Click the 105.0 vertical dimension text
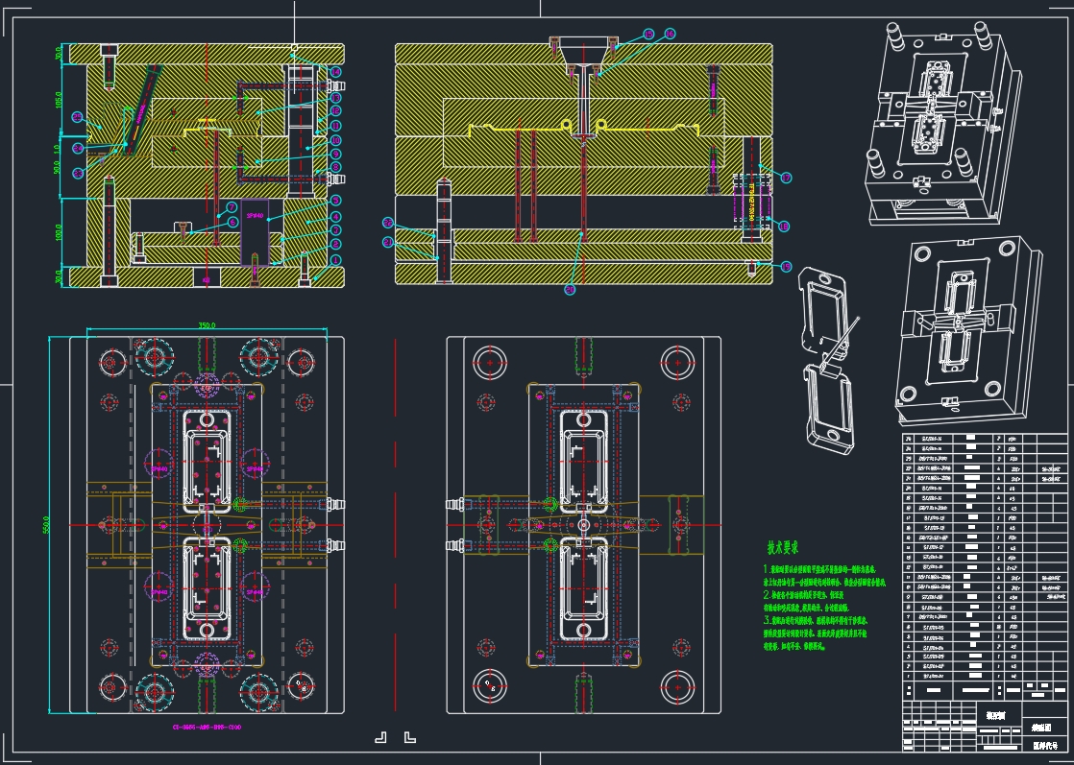Viewport: 1074px width, 765px height. click(59, 100)
